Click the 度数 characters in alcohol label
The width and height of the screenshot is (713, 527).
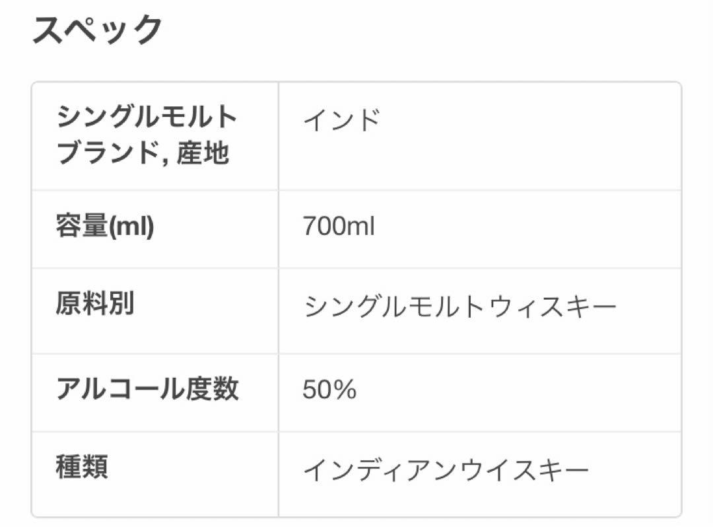[x=213, y=389]
